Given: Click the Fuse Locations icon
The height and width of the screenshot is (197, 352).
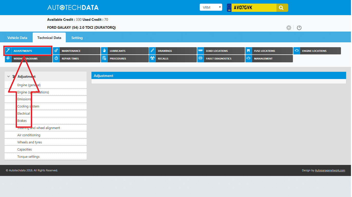Looking at the screenshot, I should click(248, 51).
